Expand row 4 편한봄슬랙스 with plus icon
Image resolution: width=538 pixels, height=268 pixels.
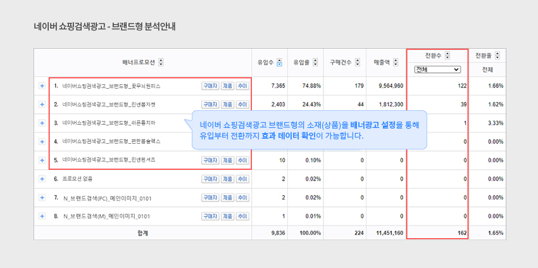point(42,141)
